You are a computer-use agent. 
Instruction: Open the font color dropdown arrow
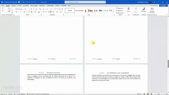coord(40,12)
